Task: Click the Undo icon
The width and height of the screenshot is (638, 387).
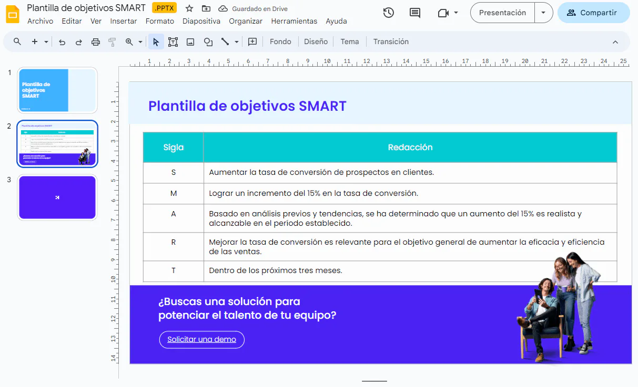Action: pos(62,41)
